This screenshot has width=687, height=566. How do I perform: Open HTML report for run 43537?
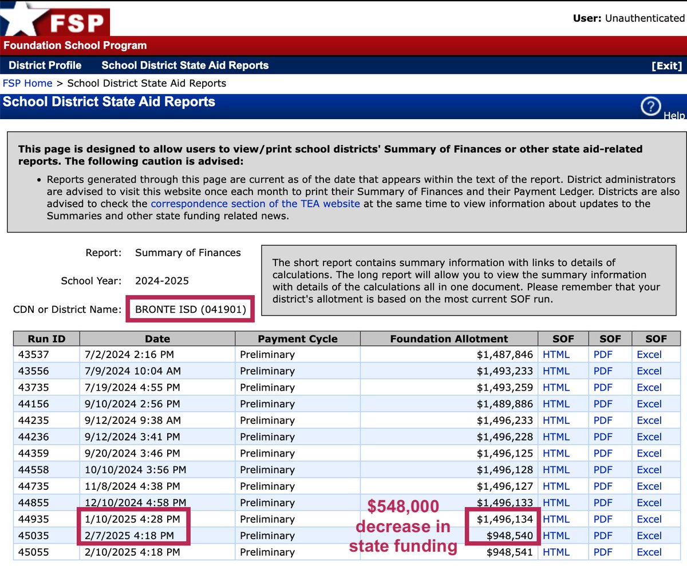pos(556,355)
